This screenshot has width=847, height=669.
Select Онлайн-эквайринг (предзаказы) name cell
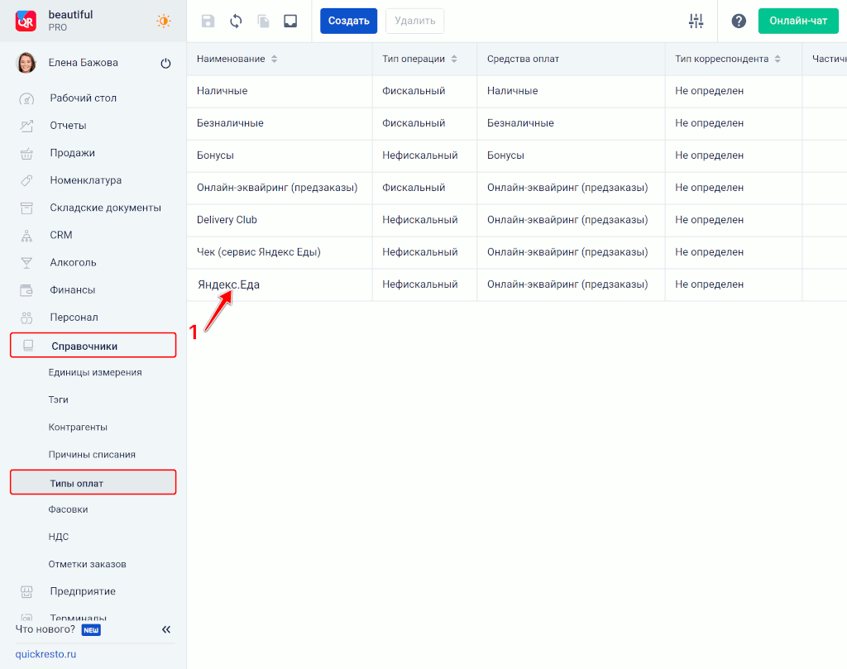pos(280,188)
